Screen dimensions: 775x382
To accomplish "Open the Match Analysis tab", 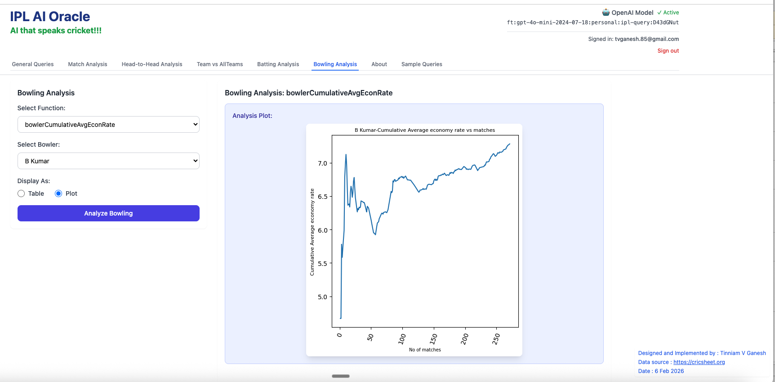I will (88, 64).
